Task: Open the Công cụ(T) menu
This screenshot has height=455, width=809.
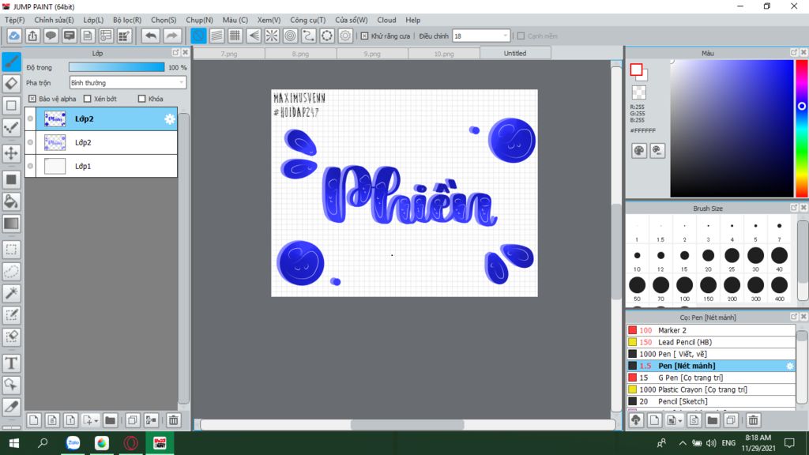Action: click(x=307, y=20)
